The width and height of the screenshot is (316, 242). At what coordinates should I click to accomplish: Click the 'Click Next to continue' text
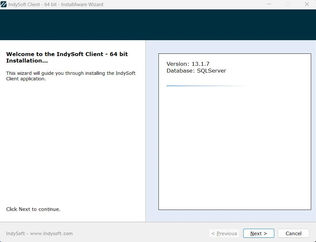[33, 209]
